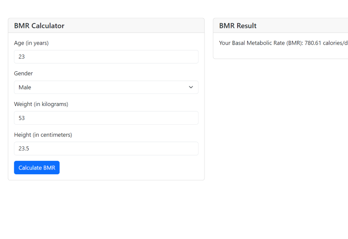The width and height of the screenshot is (348, 239).
Task: Select the Height input field
Action: tap(106, 149)
